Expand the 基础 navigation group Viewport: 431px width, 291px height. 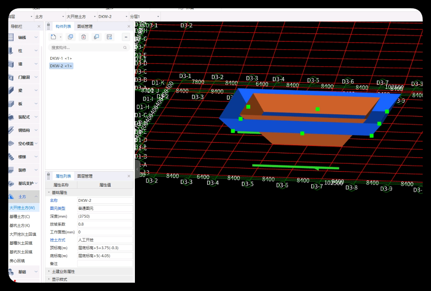pos(36,271)
